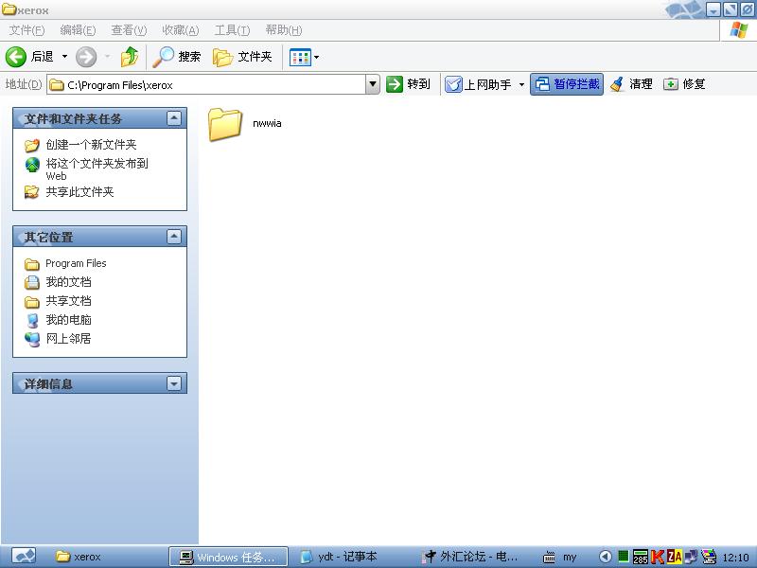
Task: Click the my language bar item
Action: [x=570, y=558]
